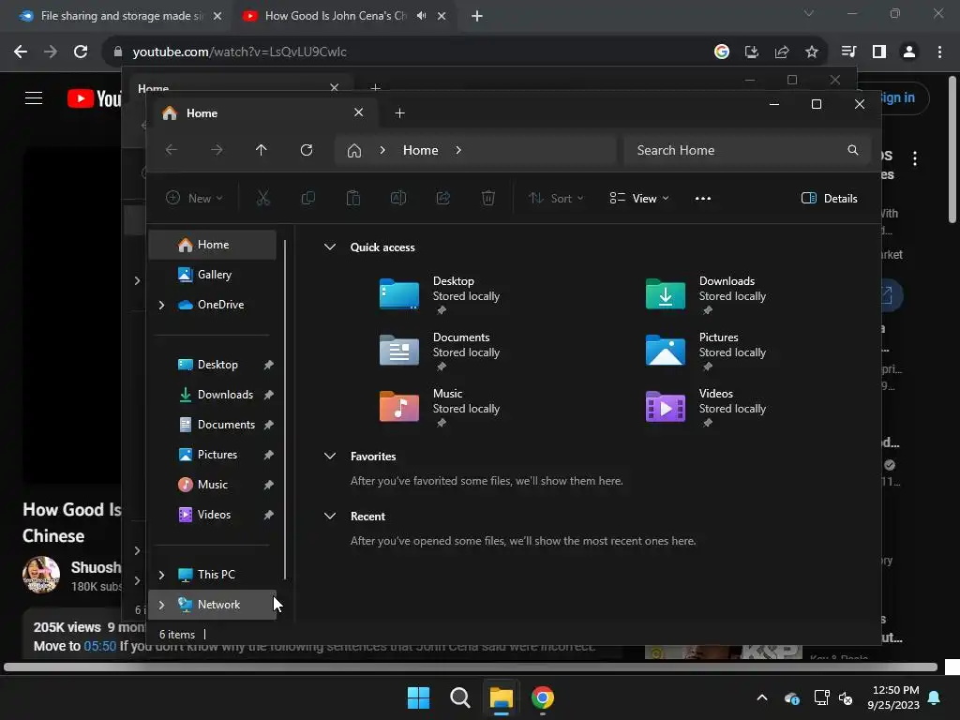Mute the YouTube tab audio icon
The image size is (960, 720).
(421, 16)
